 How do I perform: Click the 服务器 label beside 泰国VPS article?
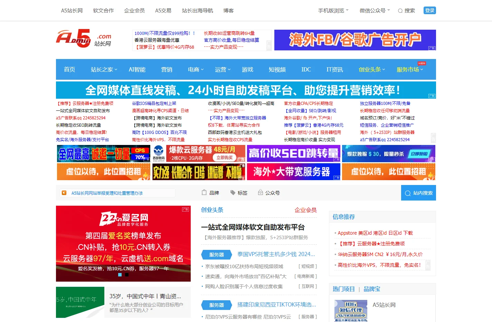(216, 255)
